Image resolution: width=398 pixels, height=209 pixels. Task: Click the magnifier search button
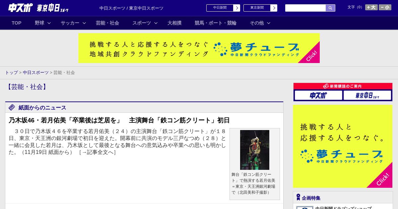[330, 8]
